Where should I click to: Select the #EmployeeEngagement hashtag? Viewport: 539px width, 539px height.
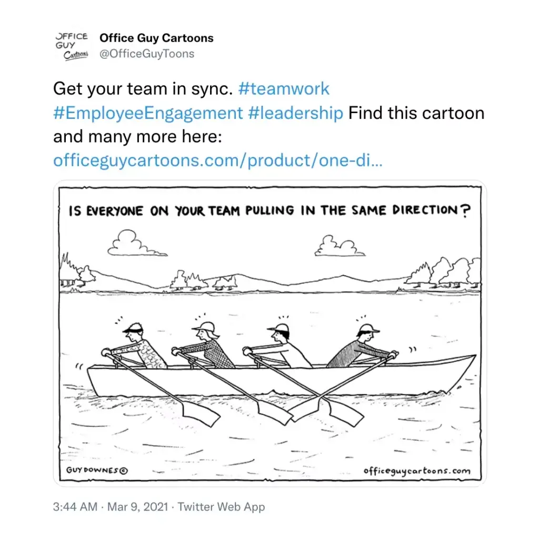click(148, 113)
